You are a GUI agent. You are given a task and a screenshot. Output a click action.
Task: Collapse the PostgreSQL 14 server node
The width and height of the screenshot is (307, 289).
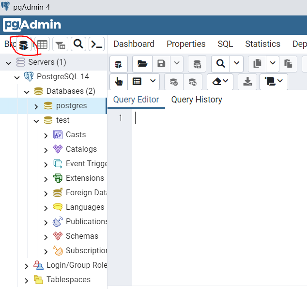coord(17,77)
